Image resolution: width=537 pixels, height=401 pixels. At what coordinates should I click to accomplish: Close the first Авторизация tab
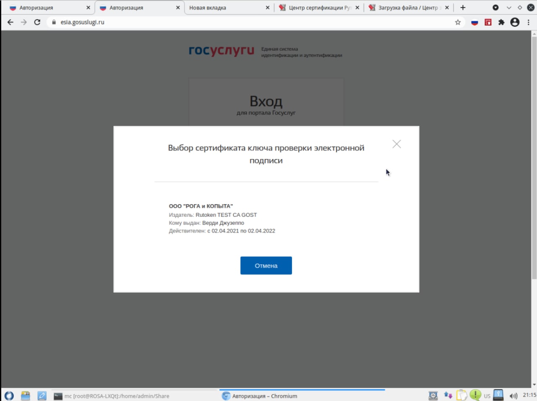88,8
